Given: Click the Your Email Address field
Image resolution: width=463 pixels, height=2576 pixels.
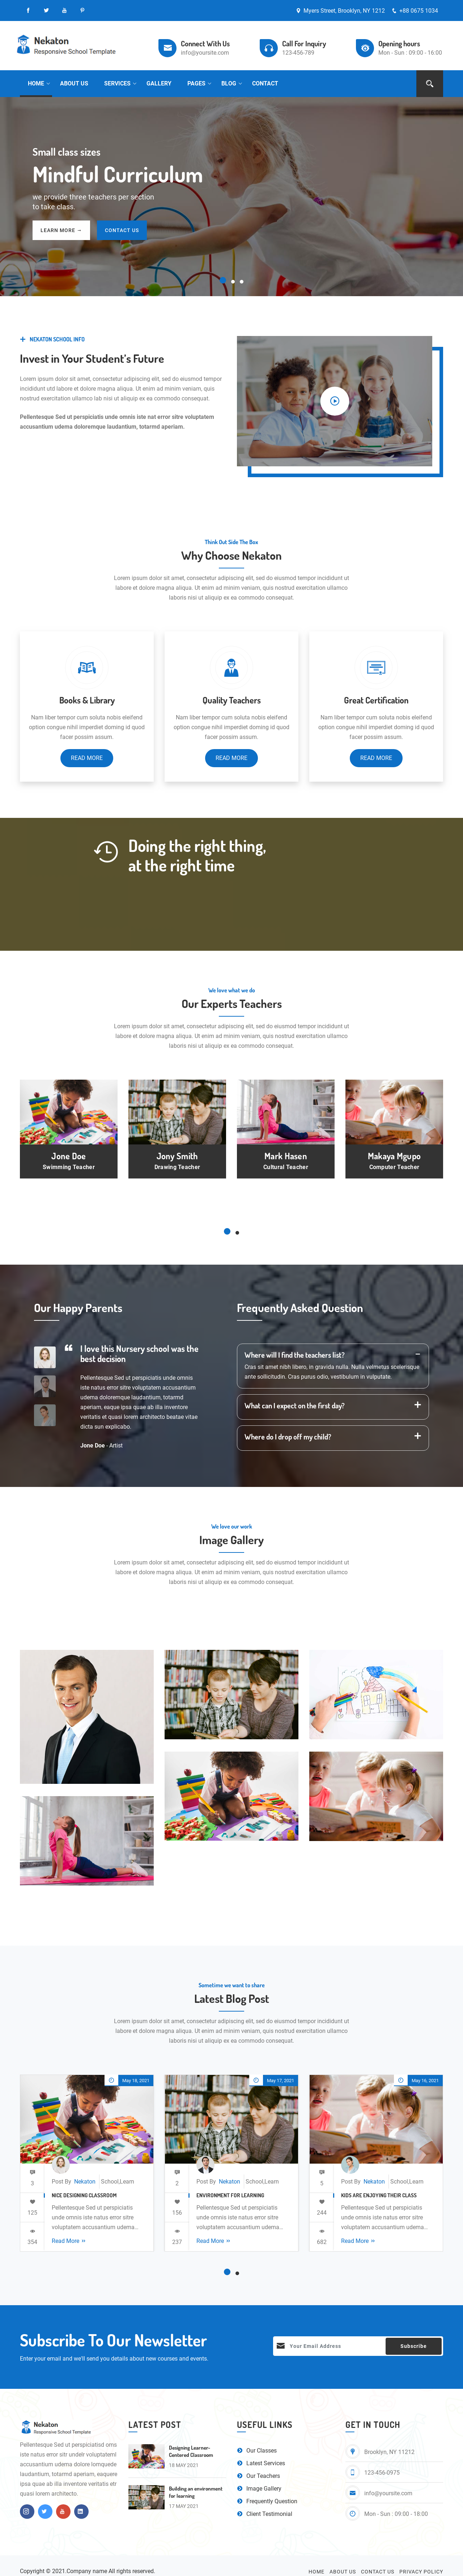Looking at the screenshot, I should point(329,2346).
